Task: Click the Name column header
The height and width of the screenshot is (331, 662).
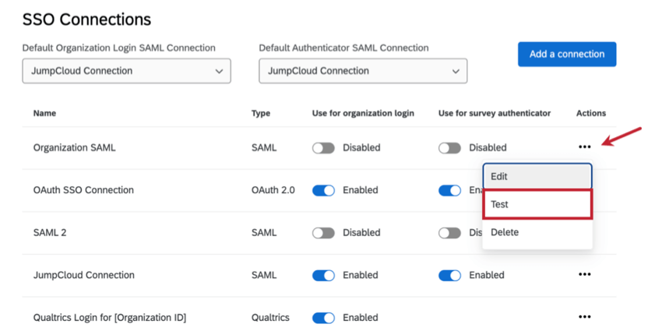Action: tap(44, 114)
